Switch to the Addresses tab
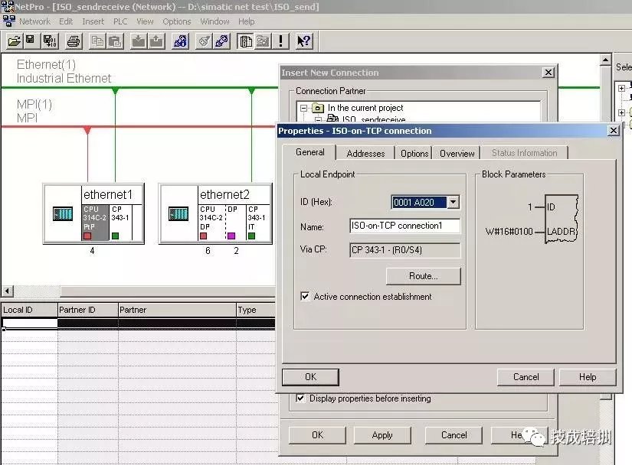Image resolution: width=632 pixels, height=465 pixels. point(365,153)
